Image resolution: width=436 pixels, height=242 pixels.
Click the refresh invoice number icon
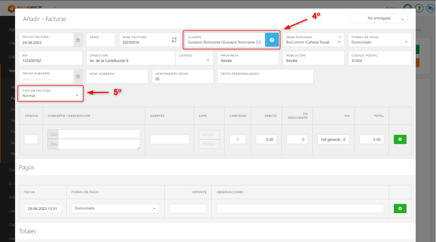174,40
